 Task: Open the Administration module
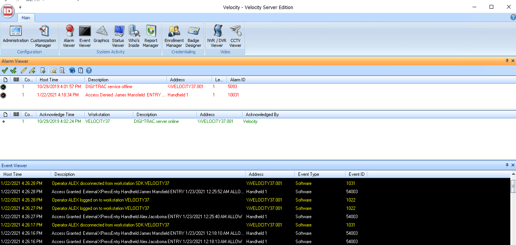[16, 36]
